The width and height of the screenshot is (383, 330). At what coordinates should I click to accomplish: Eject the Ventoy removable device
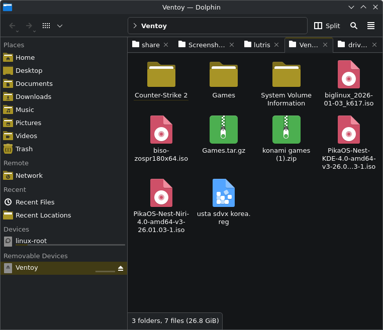[x=121, y=268]
